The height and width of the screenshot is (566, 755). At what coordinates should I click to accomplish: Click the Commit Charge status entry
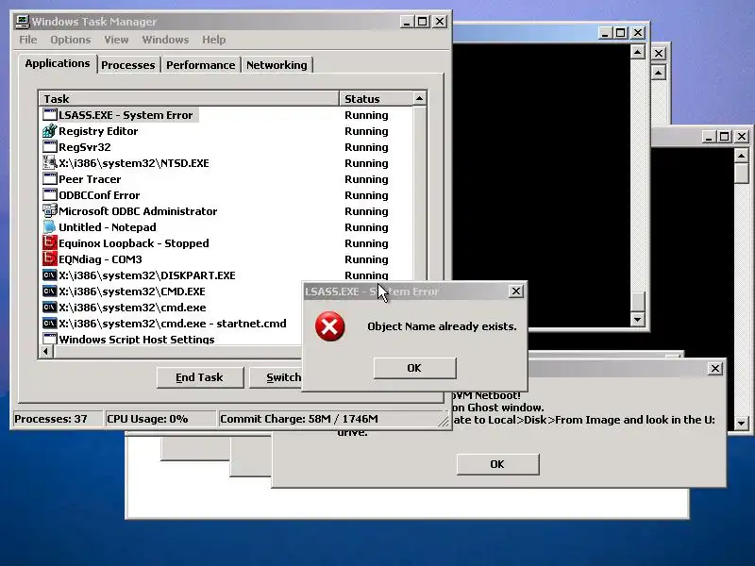(327, 419)
